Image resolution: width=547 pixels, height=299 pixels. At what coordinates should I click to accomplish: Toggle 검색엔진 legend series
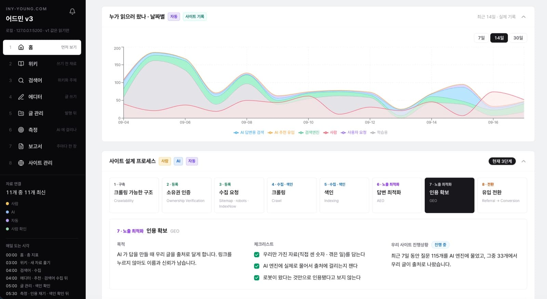pos(309,132)
